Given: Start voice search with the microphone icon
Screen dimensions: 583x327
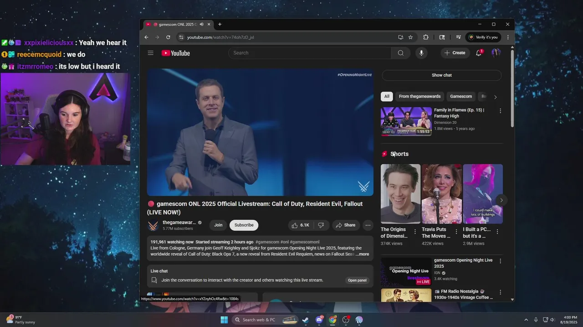Looking at the screenshot, I should tap(421, 53).
